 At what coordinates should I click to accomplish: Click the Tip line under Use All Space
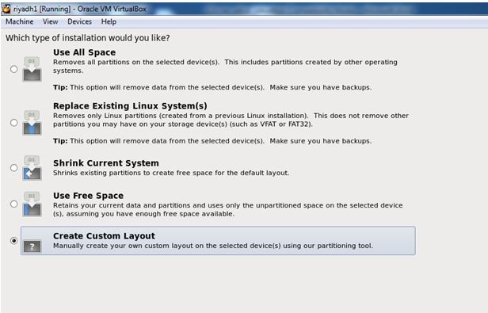212,87
